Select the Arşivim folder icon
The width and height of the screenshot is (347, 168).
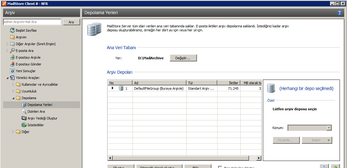pos(12,37)
